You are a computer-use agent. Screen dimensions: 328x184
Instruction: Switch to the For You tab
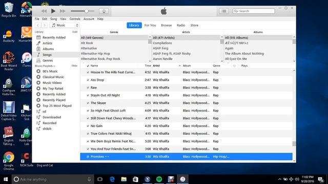(150, 25)
